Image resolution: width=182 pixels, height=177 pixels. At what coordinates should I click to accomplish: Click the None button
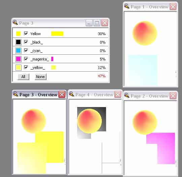click(40, 77)
